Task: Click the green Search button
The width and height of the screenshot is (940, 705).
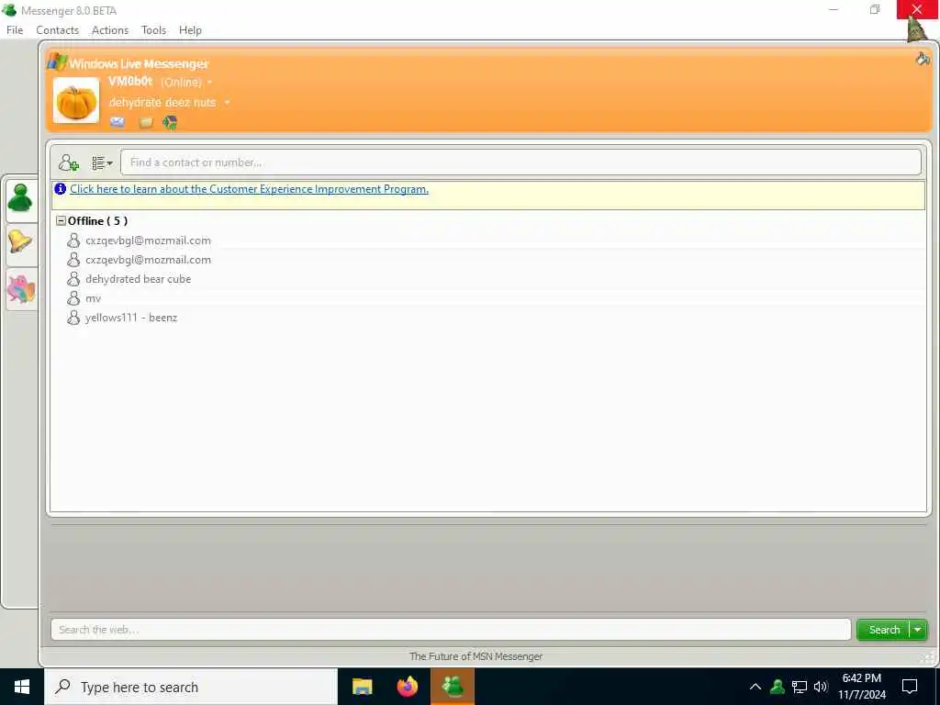Action: coord(884,630)
